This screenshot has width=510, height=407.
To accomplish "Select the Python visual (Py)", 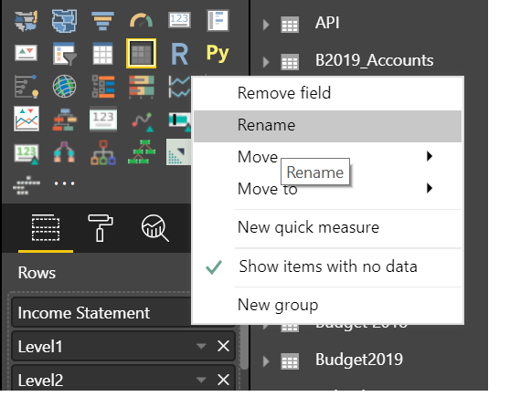I will point(218,53).
